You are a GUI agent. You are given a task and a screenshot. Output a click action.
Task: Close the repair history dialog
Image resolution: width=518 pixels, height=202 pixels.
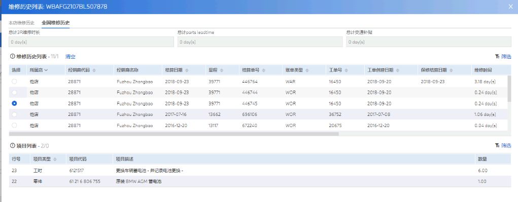(x=511, y=7)
